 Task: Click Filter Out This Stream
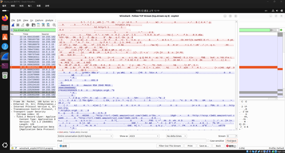170,146
